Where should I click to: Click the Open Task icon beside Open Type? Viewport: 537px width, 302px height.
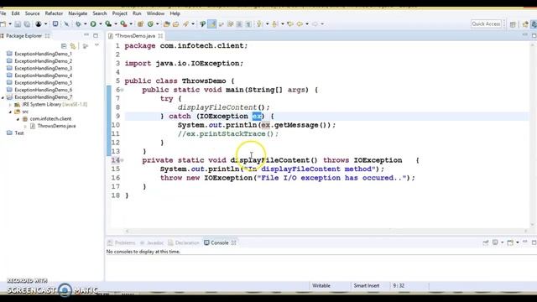[x=176, y=24]
